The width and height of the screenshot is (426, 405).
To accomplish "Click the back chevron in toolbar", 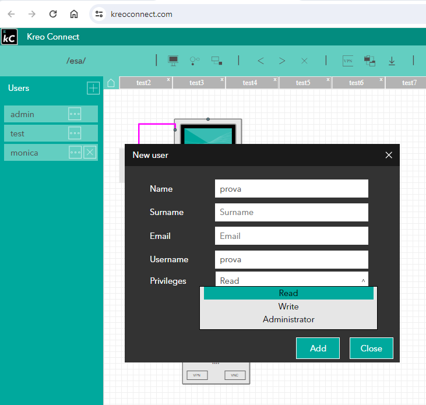I will coord(260,61).
